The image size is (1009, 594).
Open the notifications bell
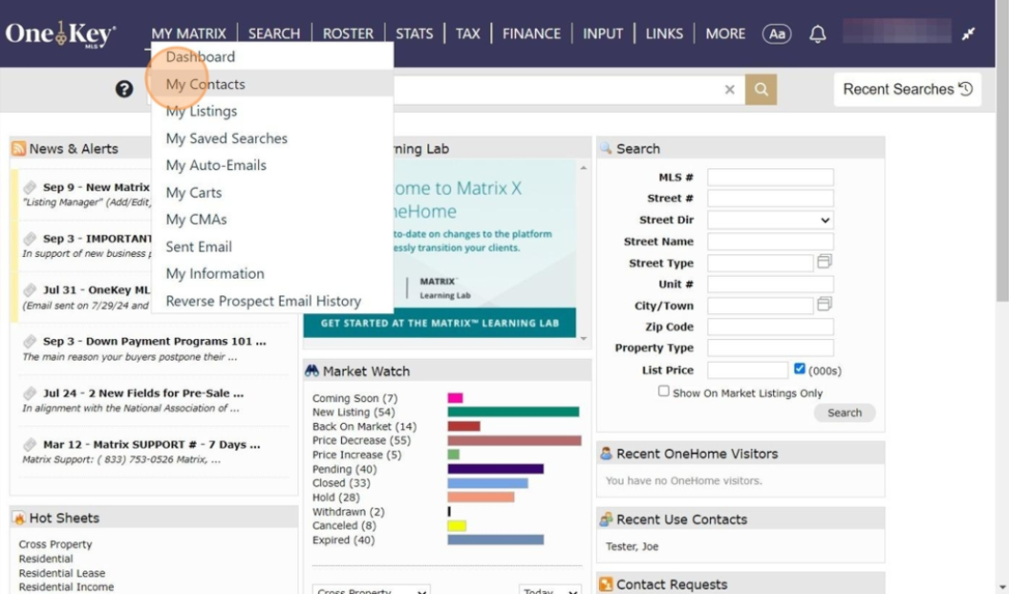click(x=817, y=34)
